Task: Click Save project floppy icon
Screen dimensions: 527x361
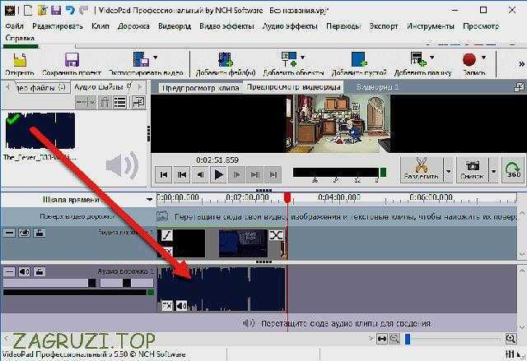Action: click(72, 60)
